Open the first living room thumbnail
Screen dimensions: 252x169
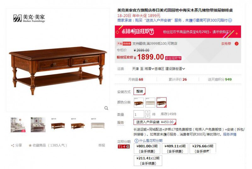coord(18,125)
